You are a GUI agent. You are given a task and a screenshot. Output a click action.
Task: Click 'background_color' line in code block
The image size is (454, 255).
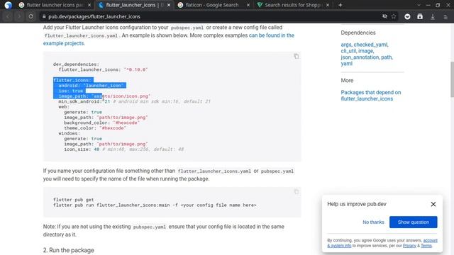click(101, 123)
